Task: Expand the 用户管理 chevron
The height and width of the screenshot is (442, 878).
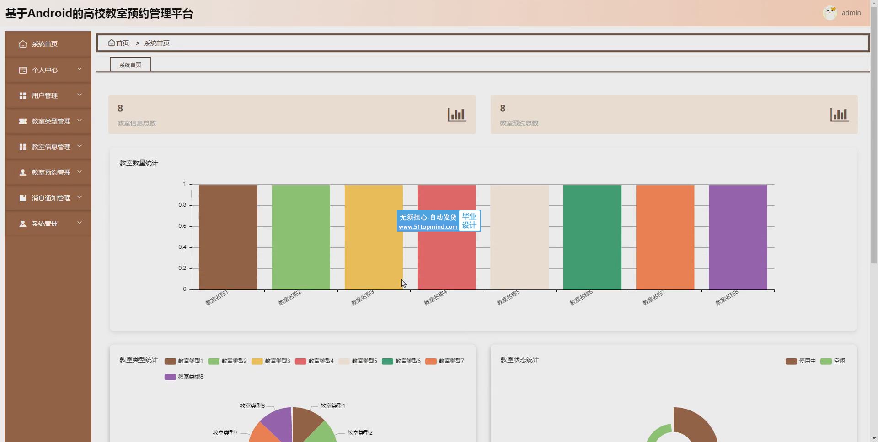Action: 80,95
